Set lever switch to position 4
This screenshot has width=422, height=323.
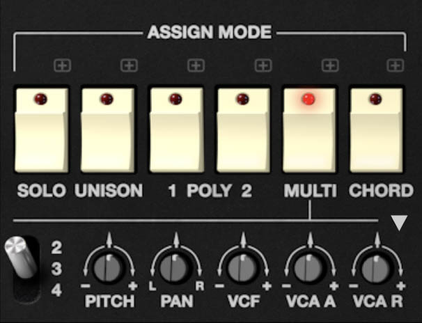[x=56, y=290]
